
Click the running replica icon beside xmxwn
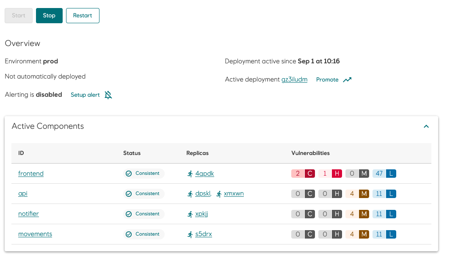click(x=219, y=193)
